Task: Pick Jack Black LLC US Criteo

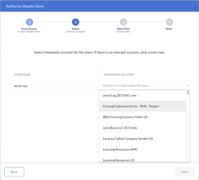Action: (x=143, y=128)
